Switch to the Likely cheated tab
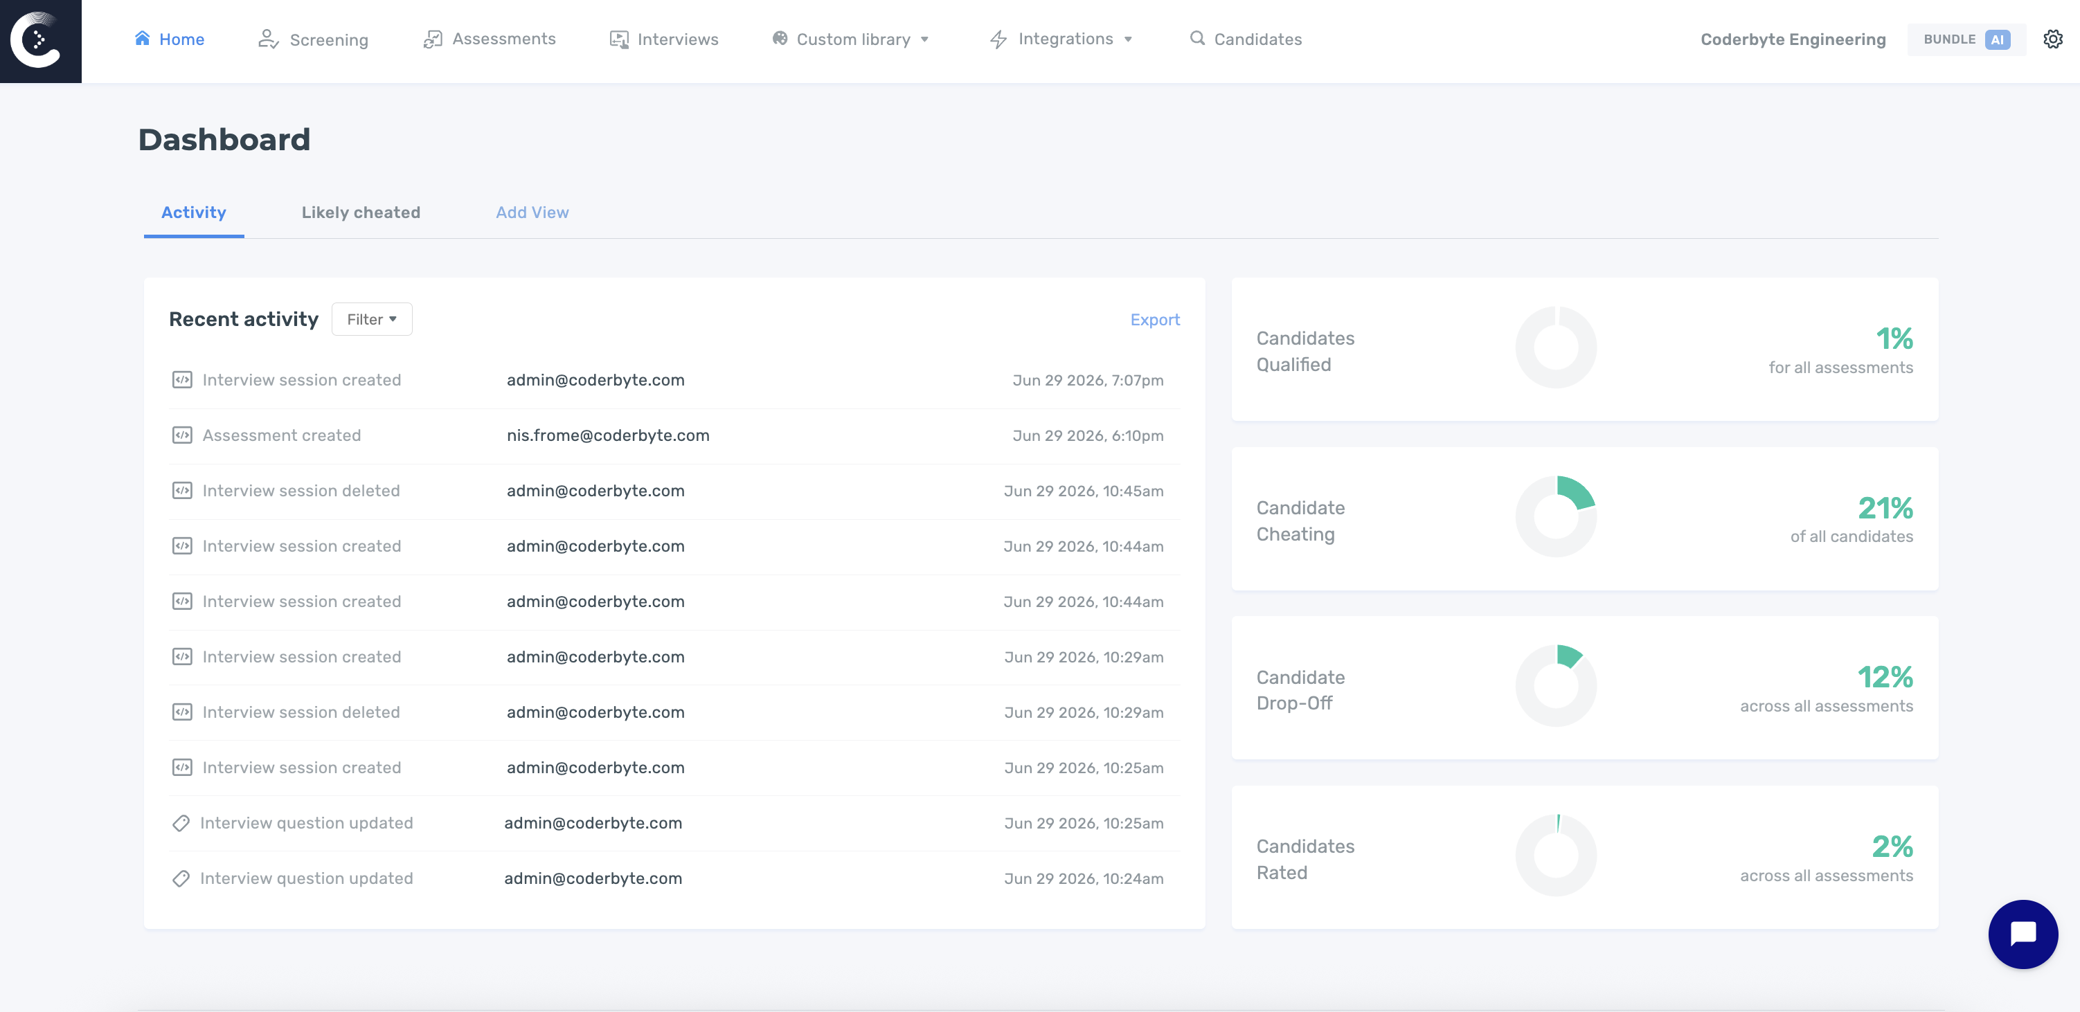 click(x=361, y=213)
